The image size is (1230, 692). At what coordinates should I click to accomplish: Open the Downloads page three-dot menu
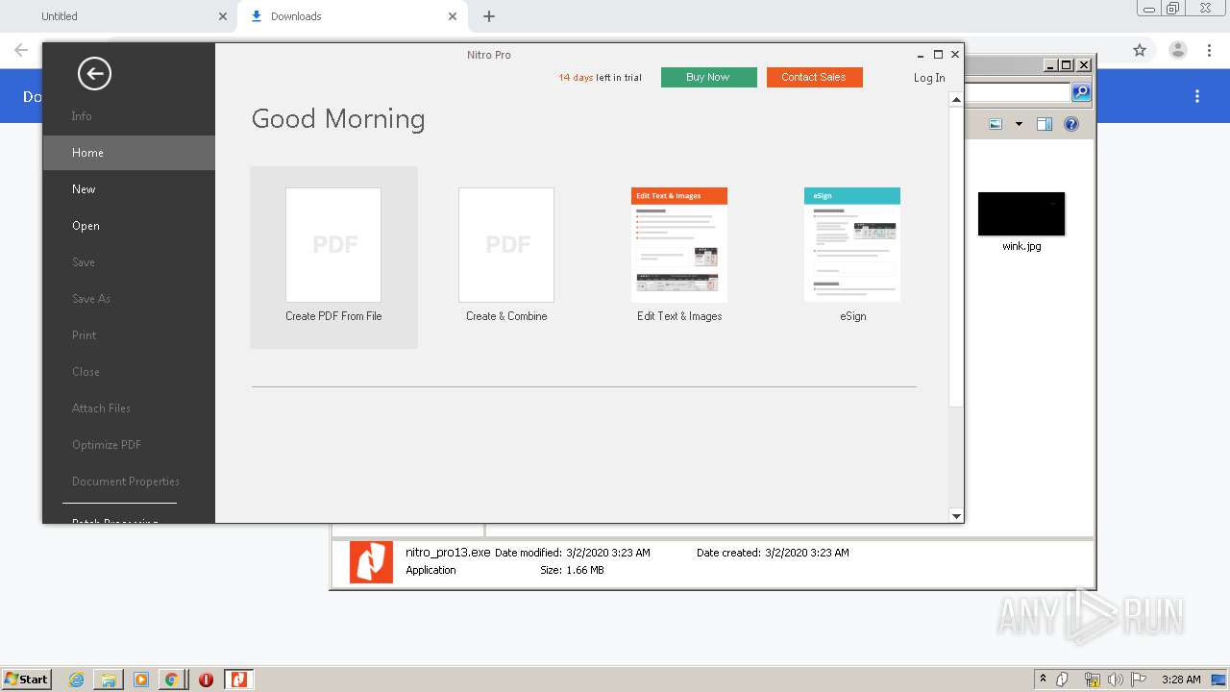point(1197,96)
